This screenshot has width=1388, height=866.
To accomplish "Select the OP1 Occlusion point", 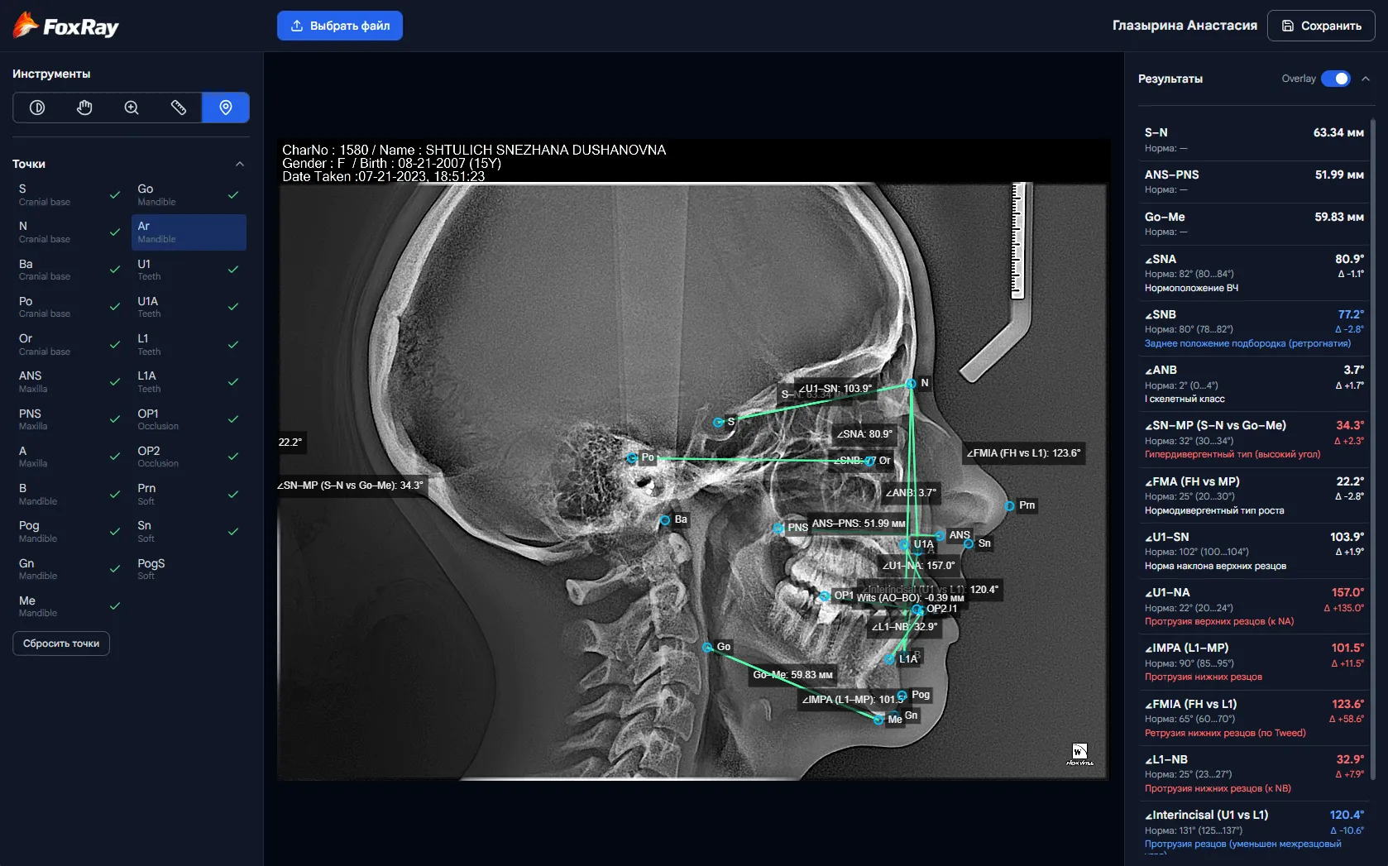I will click(189, 419).
